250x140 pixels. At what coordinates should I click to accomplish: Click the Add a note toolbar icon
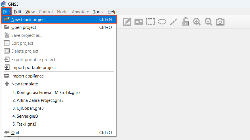[127, 22]
